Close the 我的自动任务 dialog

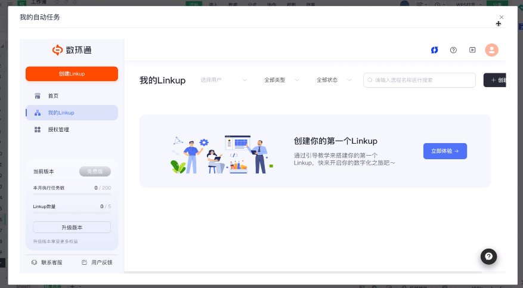pyautogui.click(x=502, y=17)
